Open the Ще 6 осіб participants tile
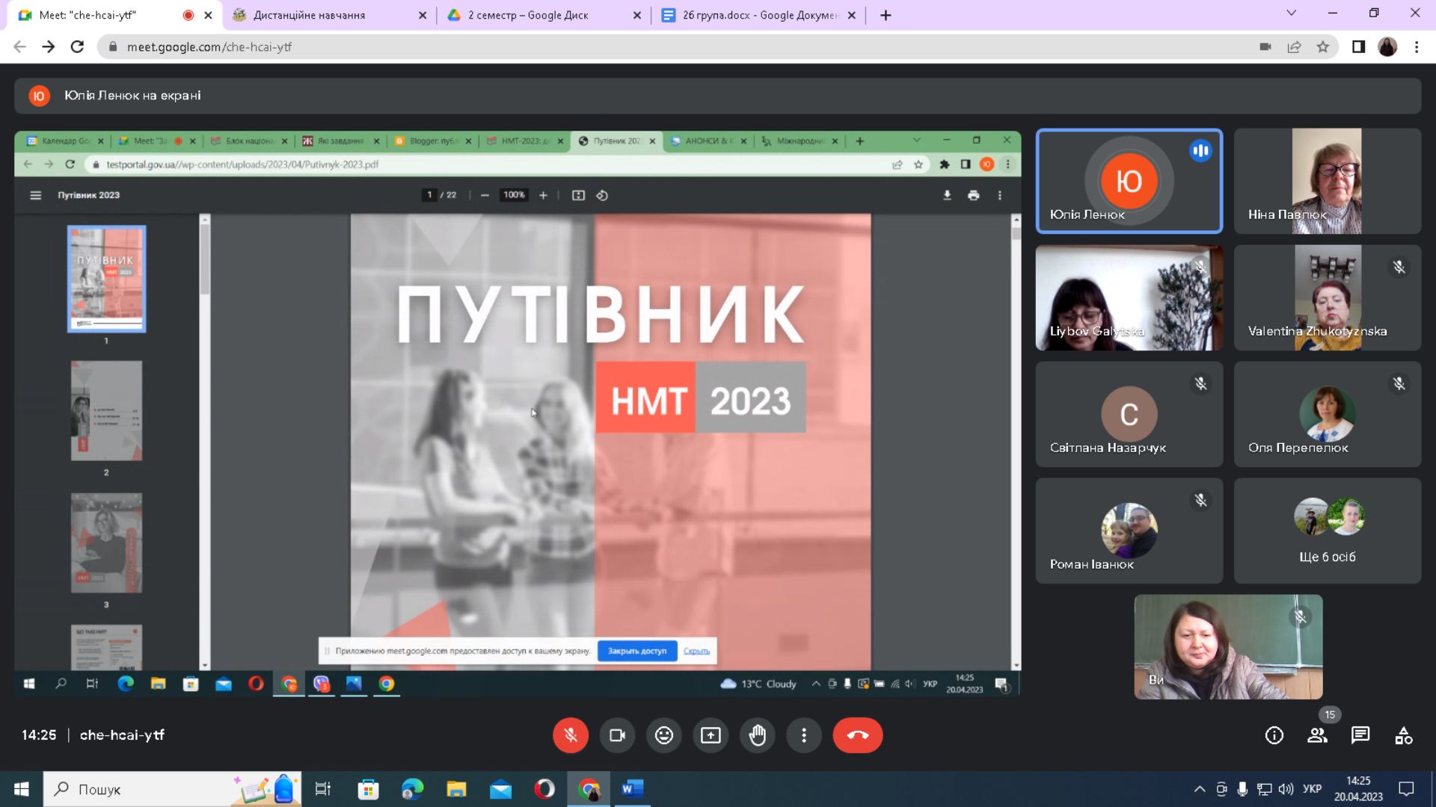1436x807 pixels. [x=1328, y=531]
